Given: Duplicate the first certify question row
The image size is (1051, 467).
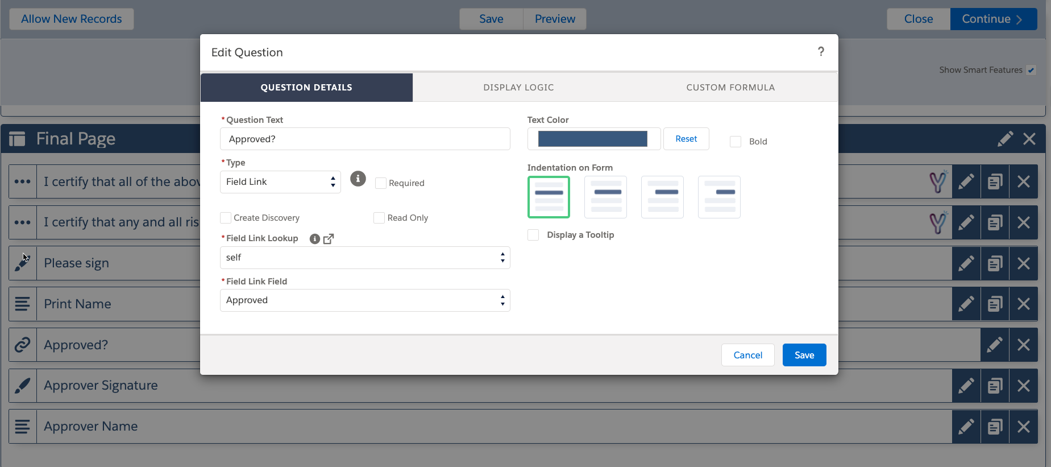Looking at the screenshot, I should [995, 181].
